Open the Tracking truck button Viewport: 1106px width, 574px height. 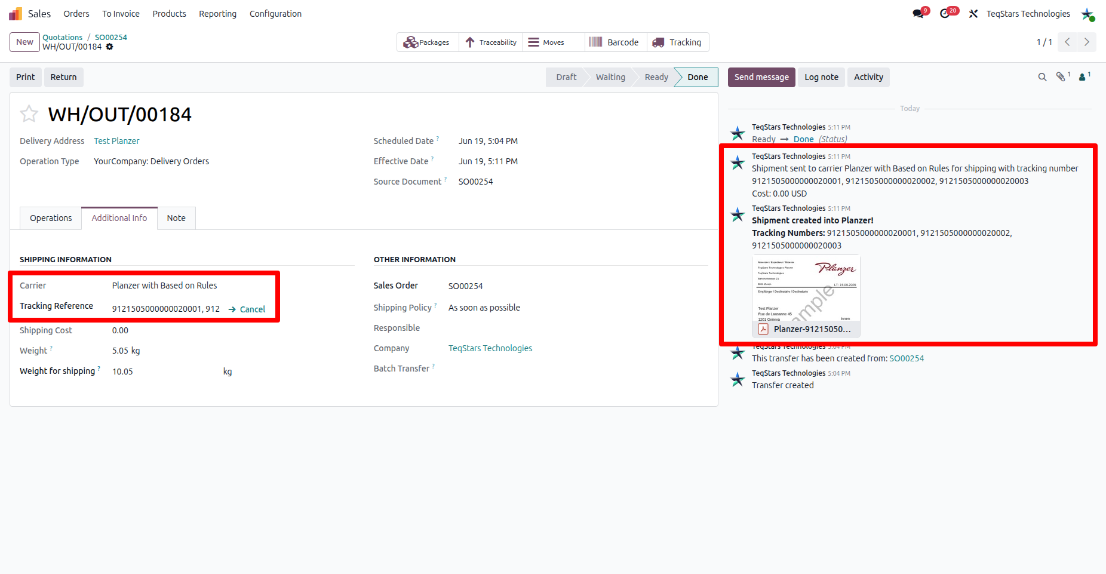coord(678,42)
